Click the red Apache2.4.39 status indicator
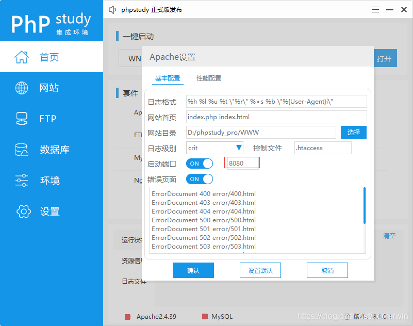The width and height of the screenshot is (413, 326). tap(128, 317)
